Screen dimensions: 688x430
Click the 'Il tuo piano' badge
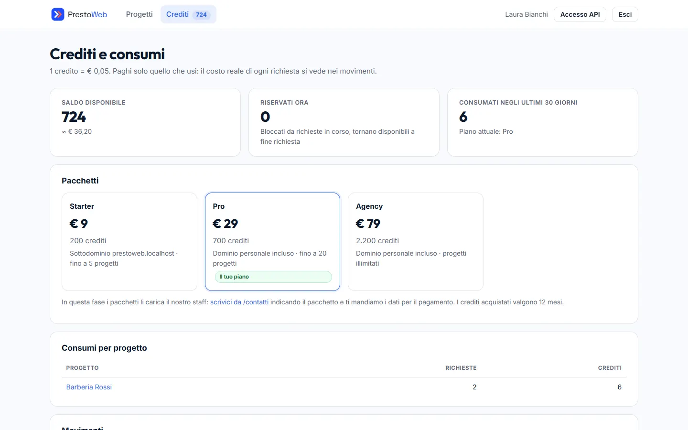pyautogui.click(x=273, y=277)
